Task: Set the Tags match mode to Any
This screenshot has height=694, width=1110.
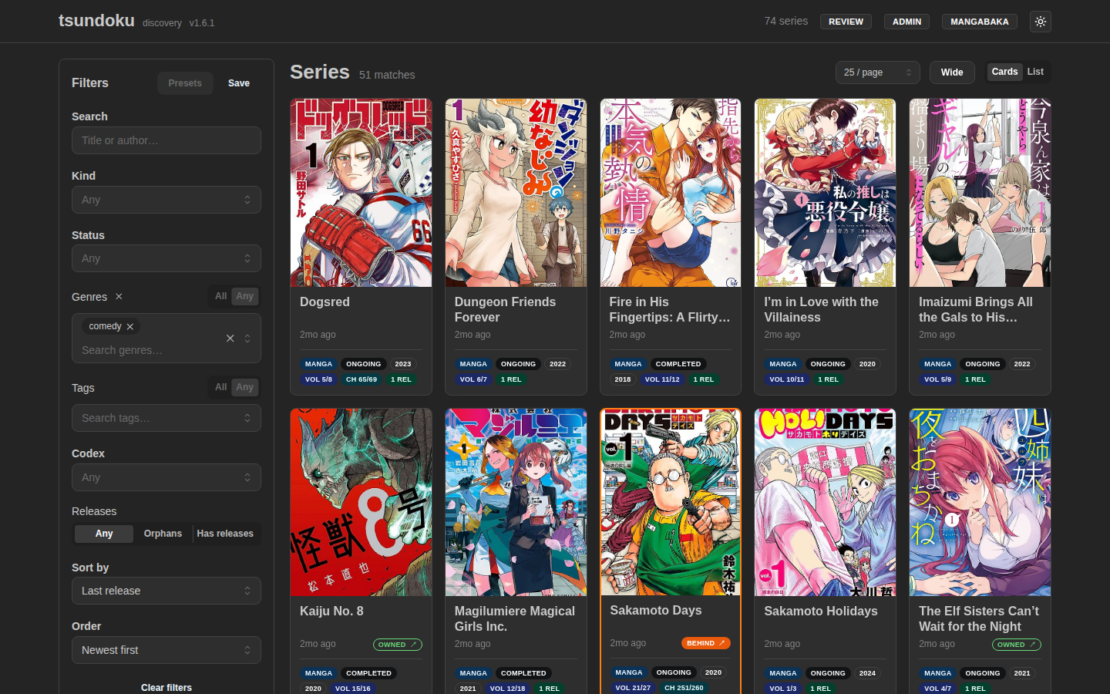Action: pos(244,387)
